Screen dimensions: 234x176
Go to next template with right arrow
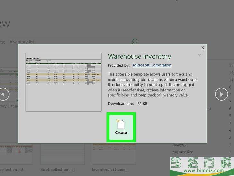coord(221,94)
